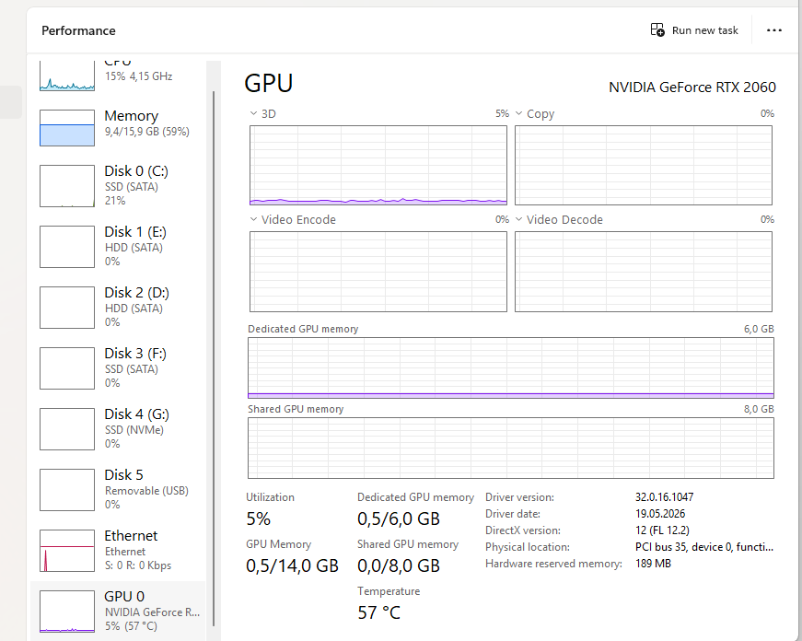The image size is (802, 641).
Task: Click the Temperature label
Action: 389,591
